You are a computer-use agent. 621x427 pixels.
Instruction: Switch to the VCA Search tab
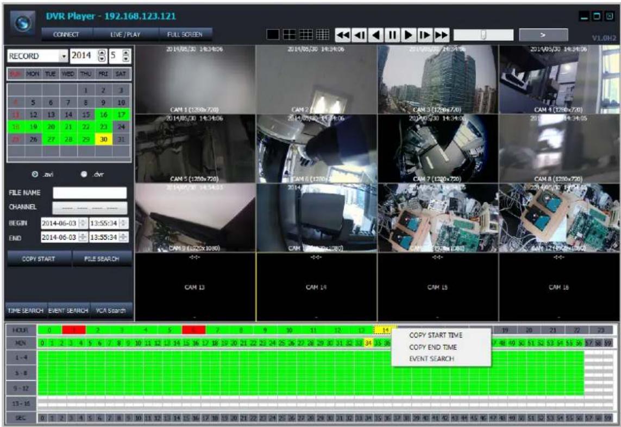[111, 311]
